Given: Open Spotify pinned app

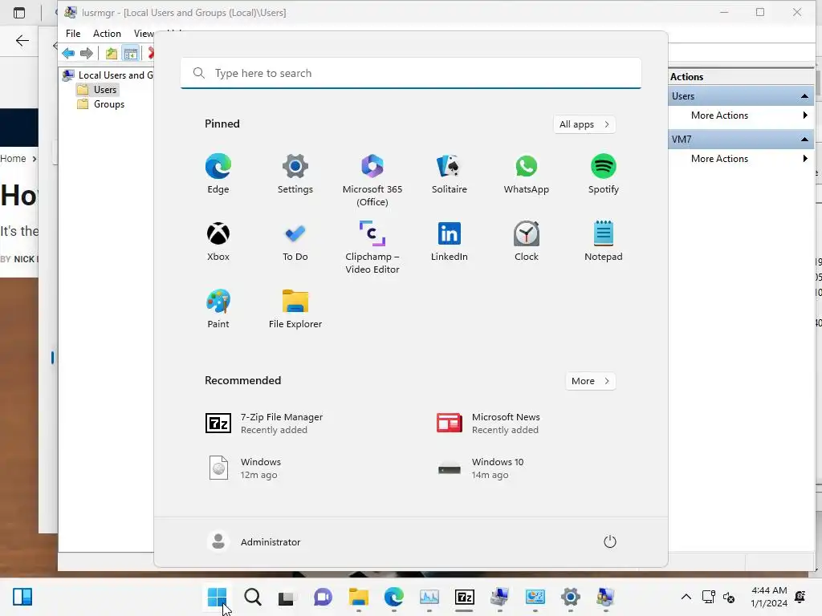Looking at the screenshot, I should click(x=604, y=174).
